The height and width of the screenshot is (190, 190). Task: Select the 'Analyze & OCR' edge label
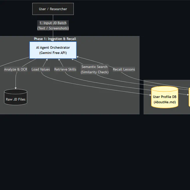[x=16, y=69]
